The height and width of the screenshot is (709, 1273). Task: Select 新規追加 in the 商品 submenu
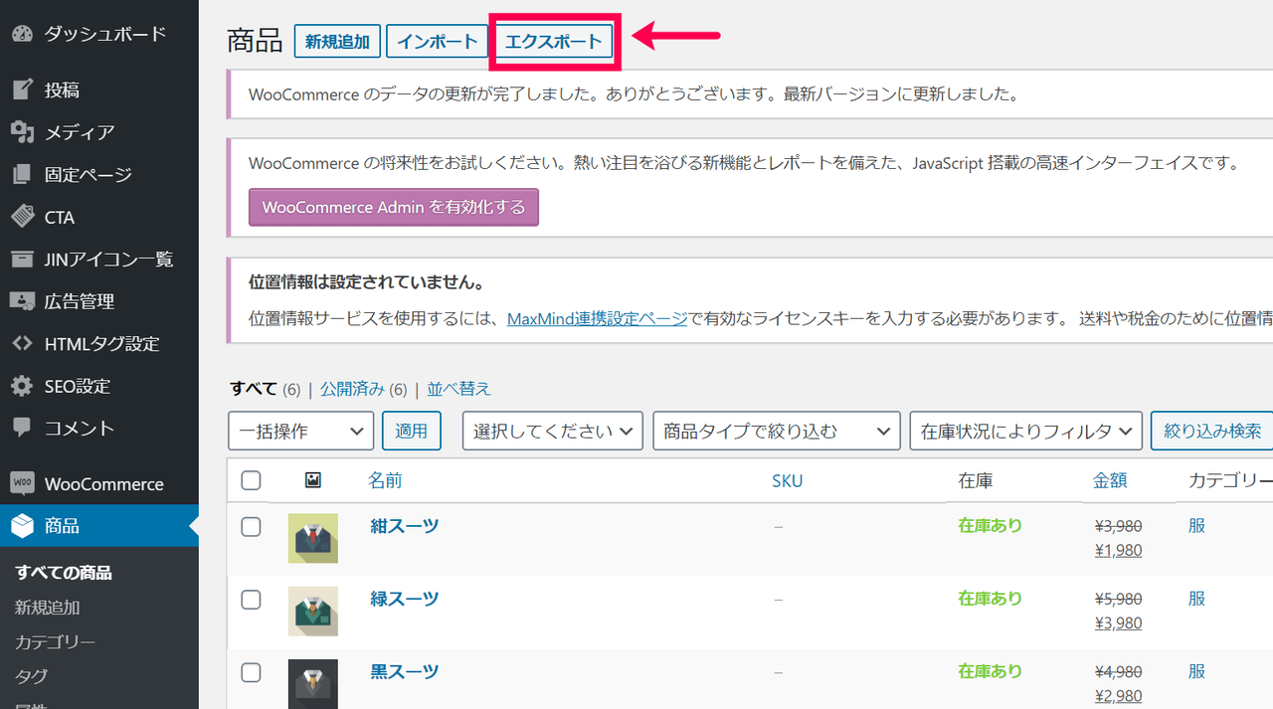point(48,608)
